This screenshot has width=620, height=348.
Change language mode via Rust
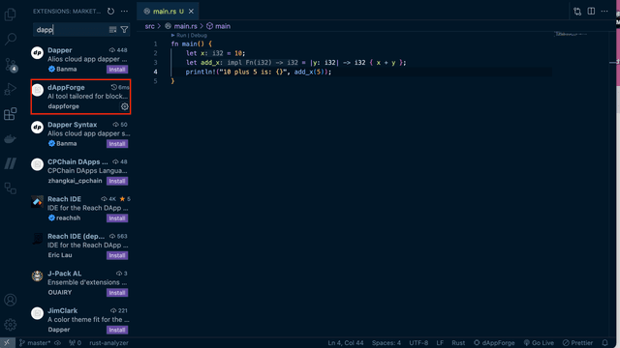click(x=458, y=343)
